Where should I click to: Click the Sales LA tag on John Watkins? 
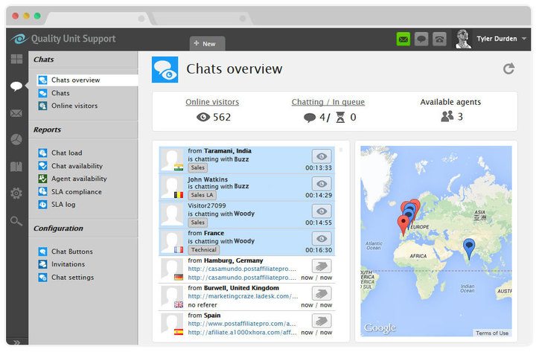pyautogui.click(x=202, y=195)
